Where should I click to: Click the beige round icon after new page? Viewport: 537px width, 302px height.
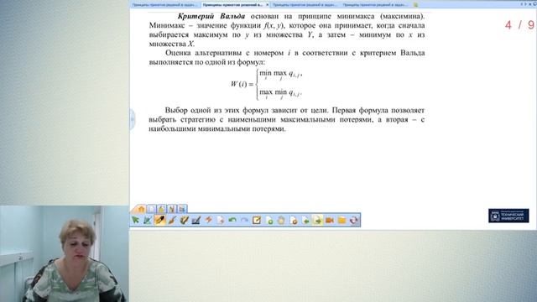pos(281,220)
